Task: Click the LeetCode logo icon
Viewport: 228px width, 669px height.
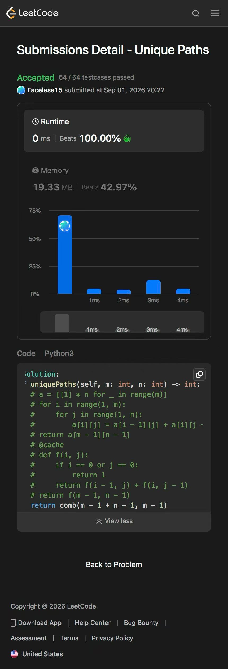Action: [x=11, y=13]
